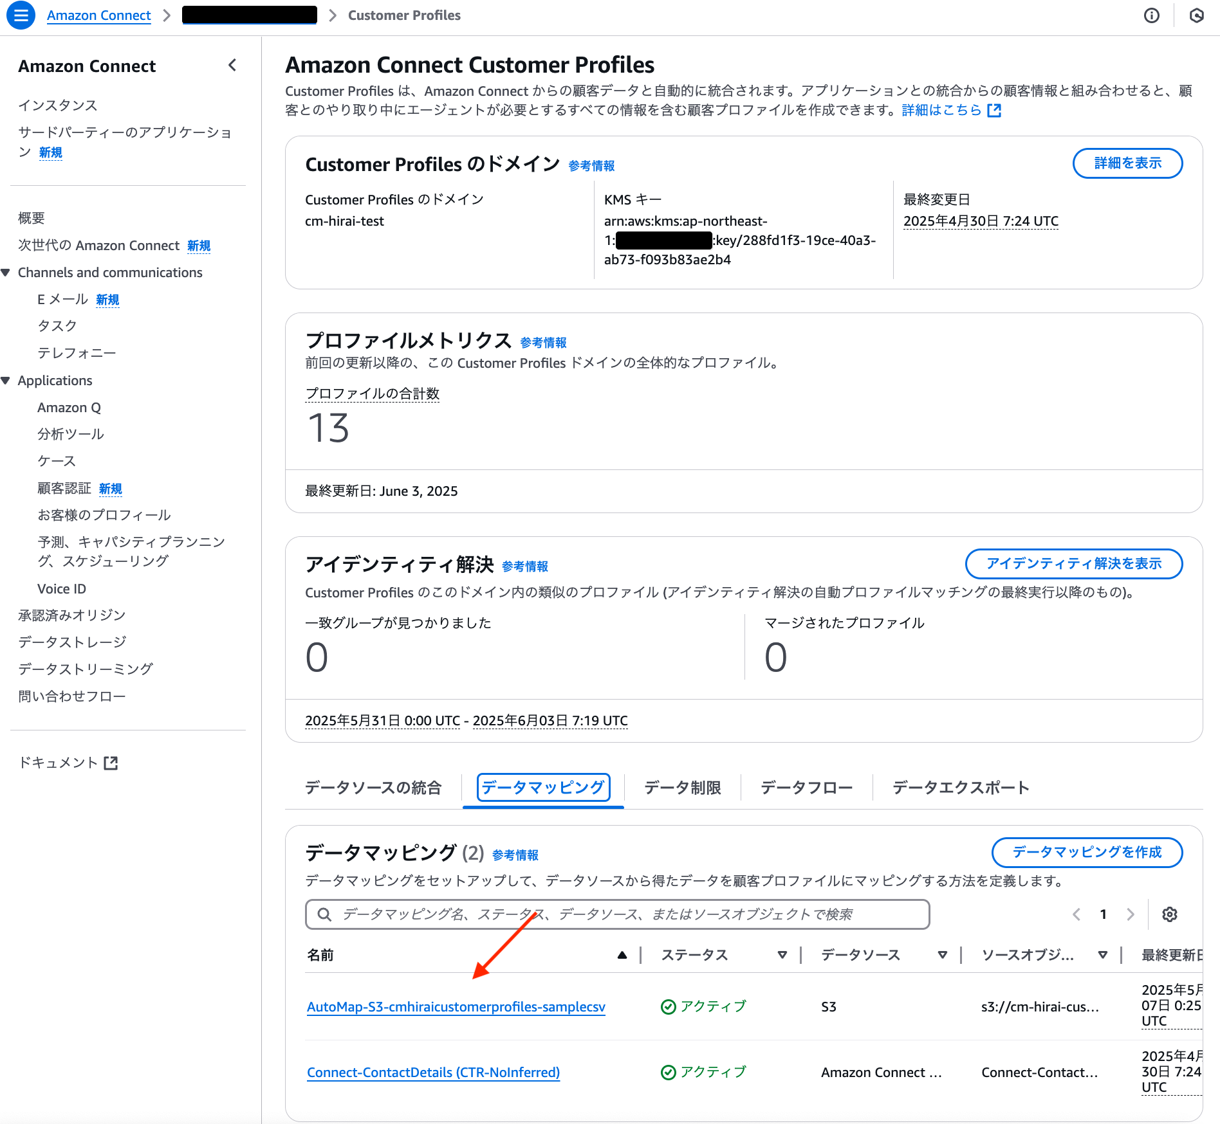The image size is (1220, 1124).
Task: Click 詳細はこちら learn more link
Action: pyautogui.click(x=942, y=111)
